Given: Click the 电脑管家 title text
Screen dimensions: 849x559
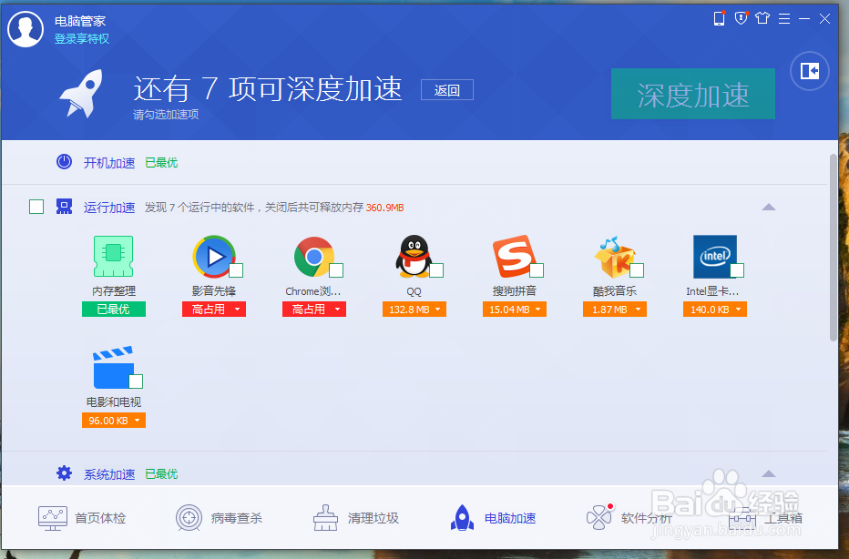Looking at the screenshot, I should [80, 21].
